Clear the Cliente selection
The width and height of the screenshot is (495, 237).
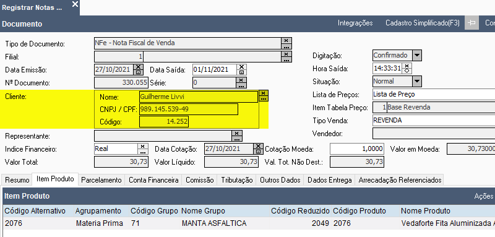pyautogui.click(x=264, y=93)
